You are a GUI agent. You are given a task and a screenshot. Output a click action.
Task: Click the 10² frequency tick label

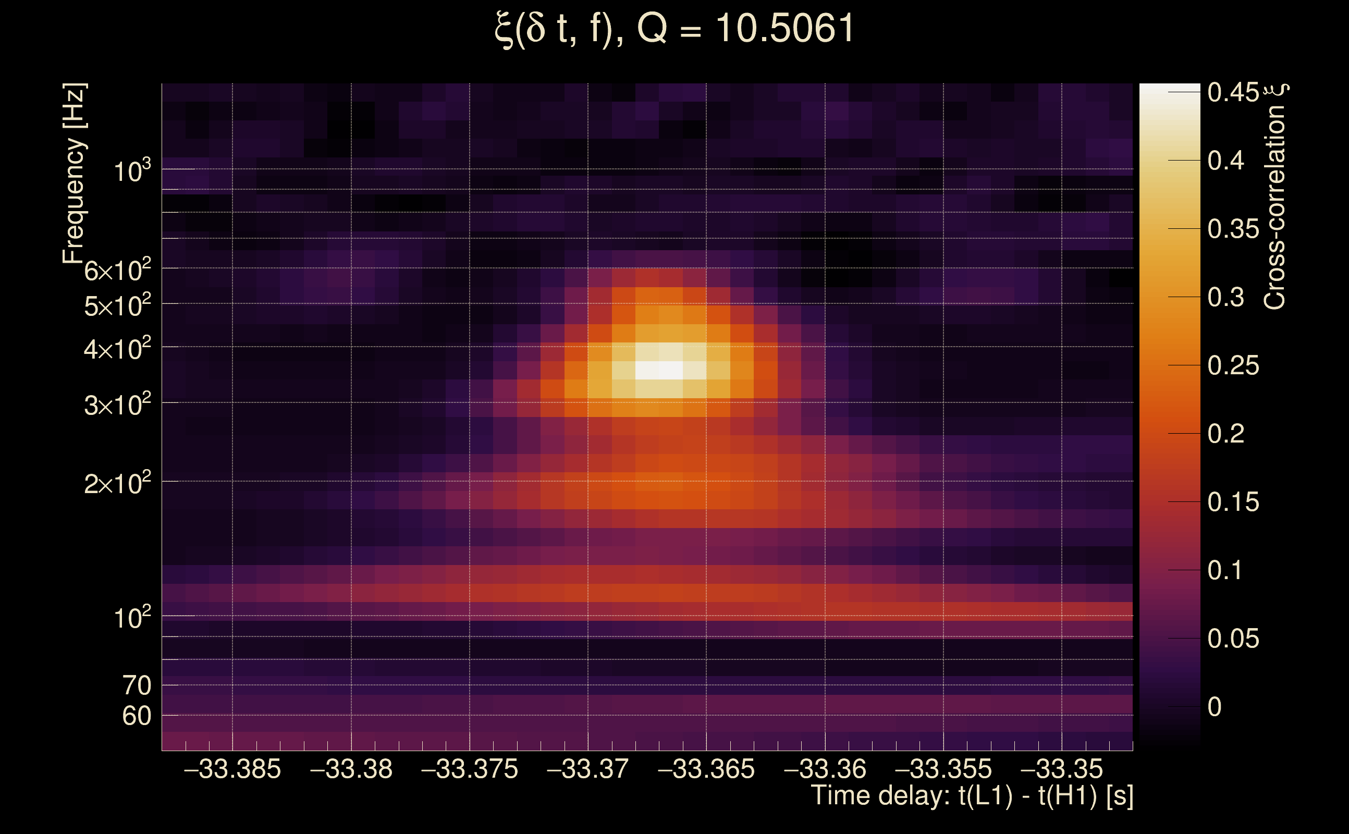tap(132, 618)
